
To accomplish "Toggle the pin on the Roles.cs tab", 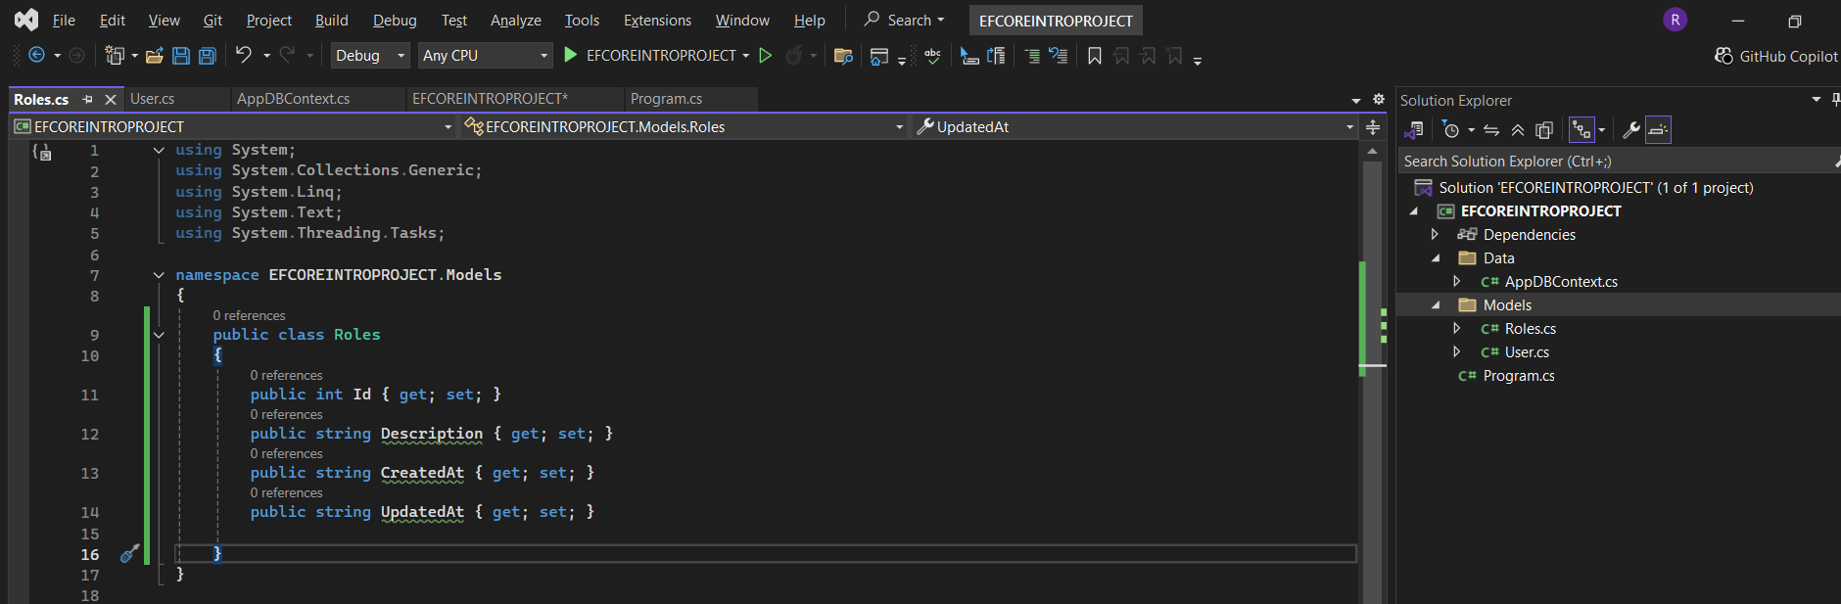I will 88,99.
